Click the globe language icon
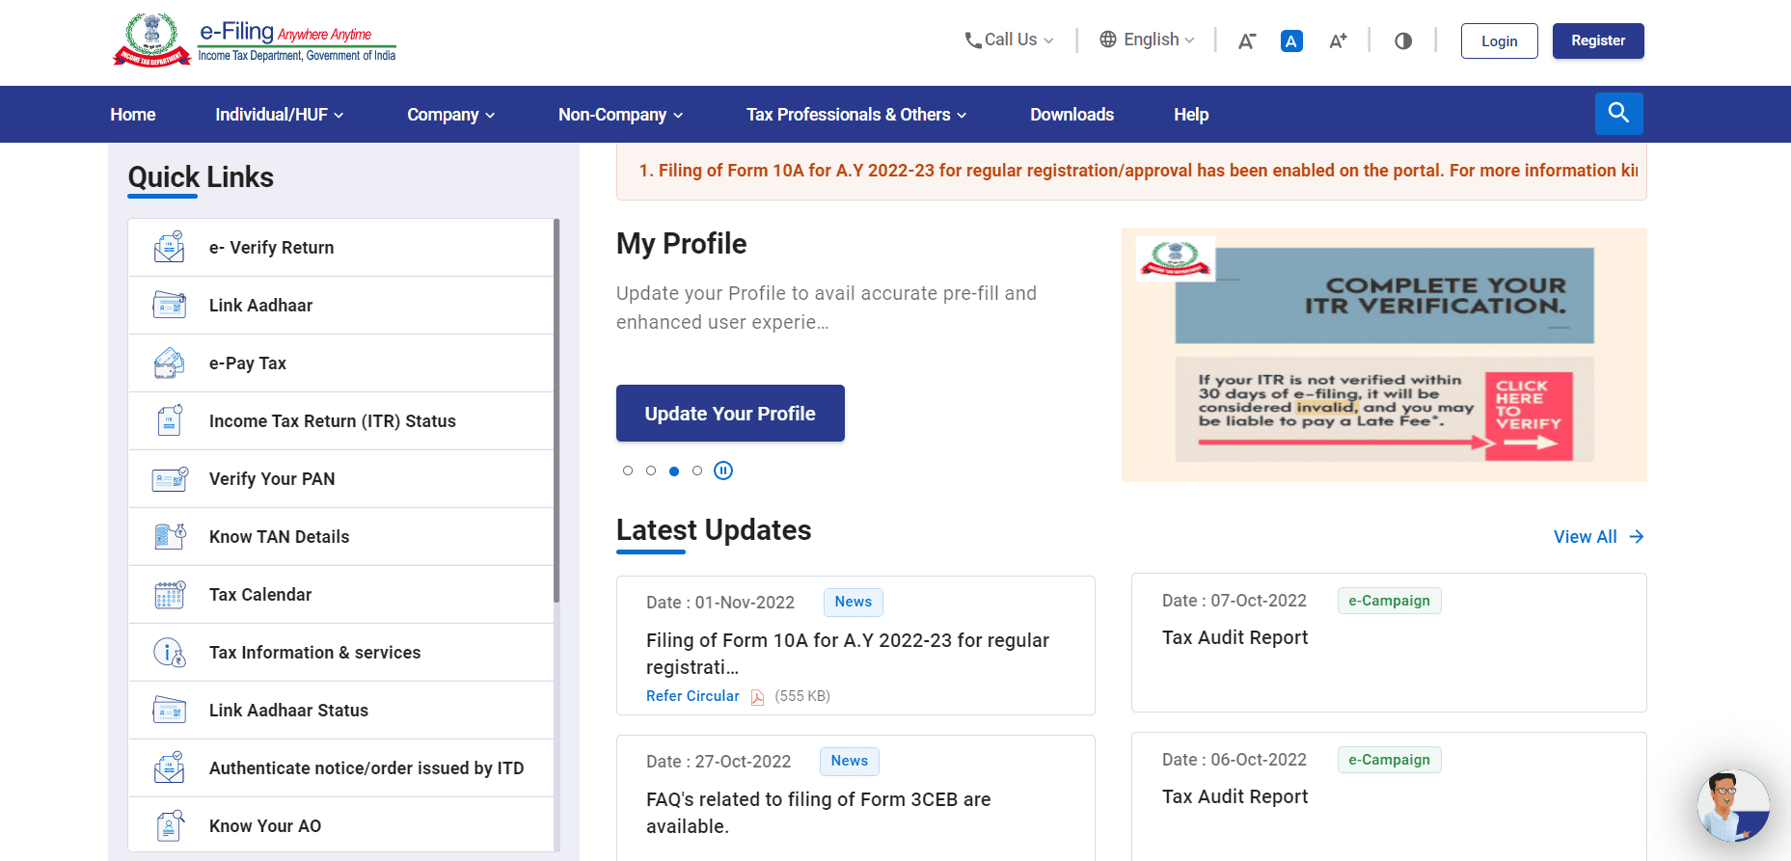 1108,40
